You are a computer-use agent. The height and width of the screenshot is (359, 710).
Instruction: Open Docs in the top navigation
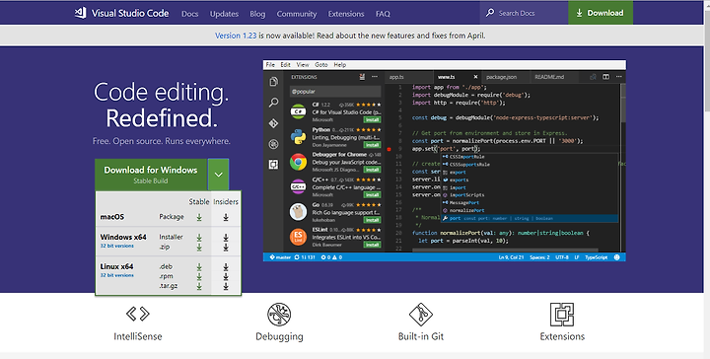click(189, 14)
